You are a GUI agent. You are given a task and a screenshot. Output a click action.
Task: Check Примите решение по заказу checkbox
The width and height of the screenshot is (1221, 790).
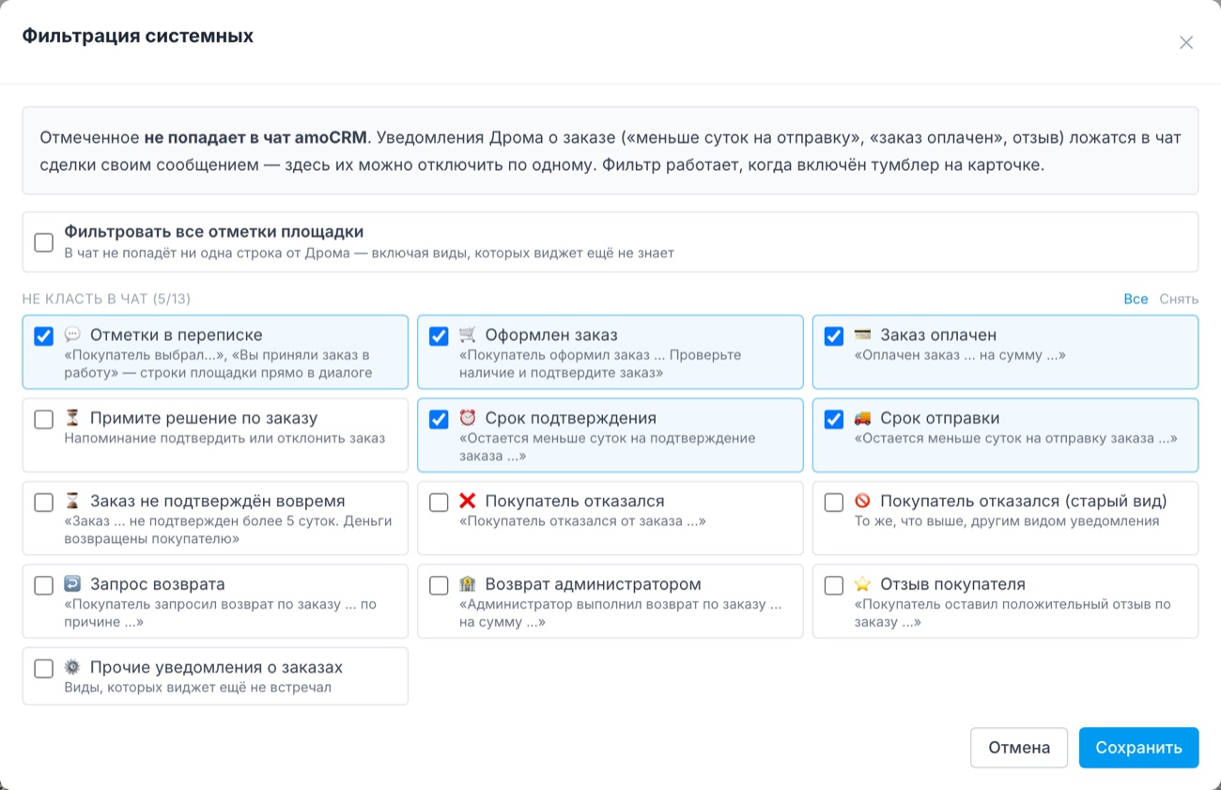[43, 420]
